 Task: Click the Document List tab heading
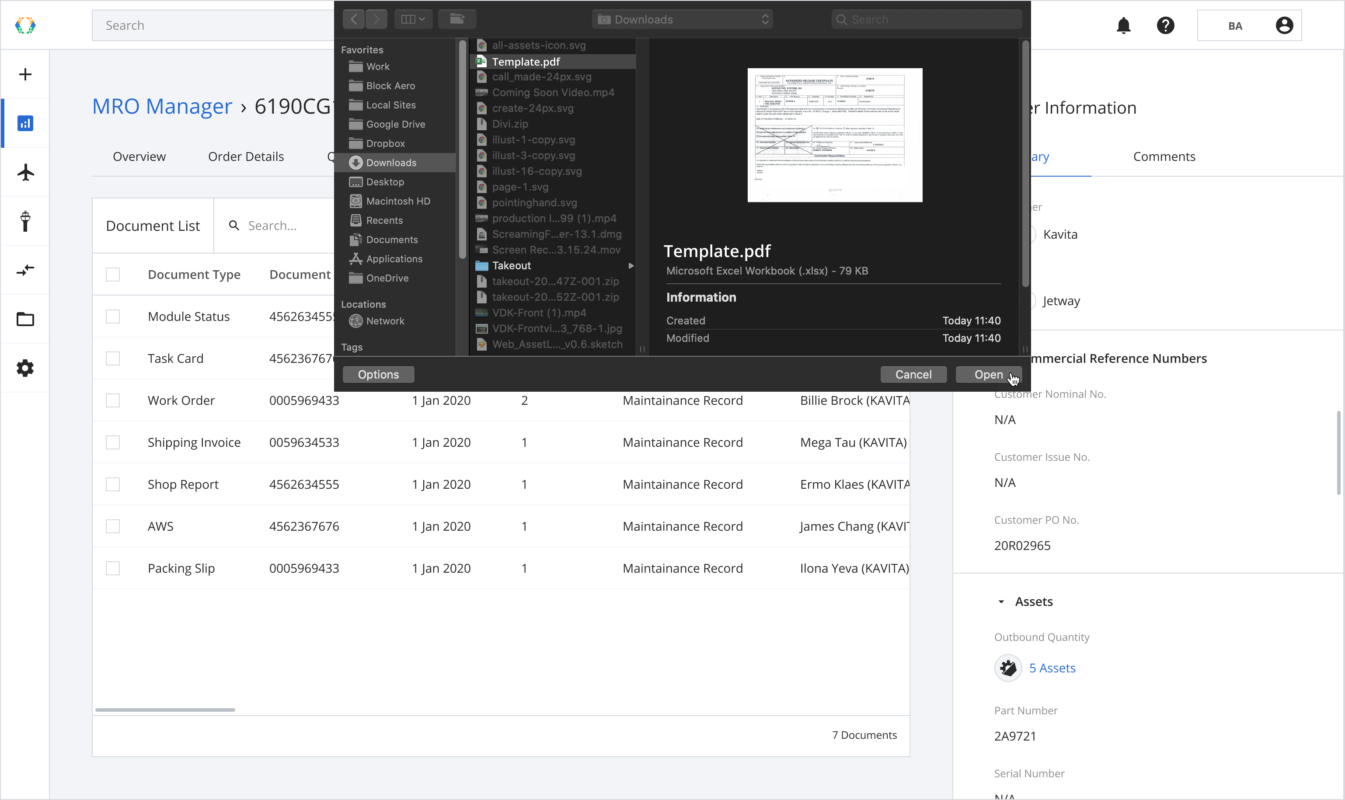click(153, 225)
